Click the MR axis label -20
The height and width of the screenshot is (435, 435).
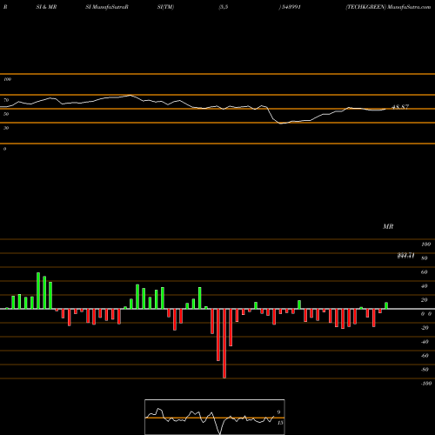pyautogui.click(x=425, y=328)
